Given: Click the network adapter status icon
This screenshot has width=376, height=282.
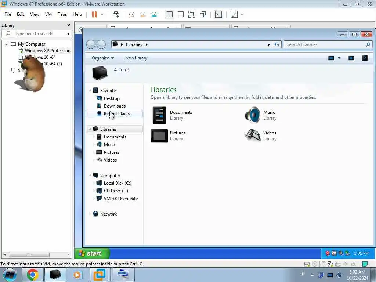Looking at the screenshot, I should point(330,264).
